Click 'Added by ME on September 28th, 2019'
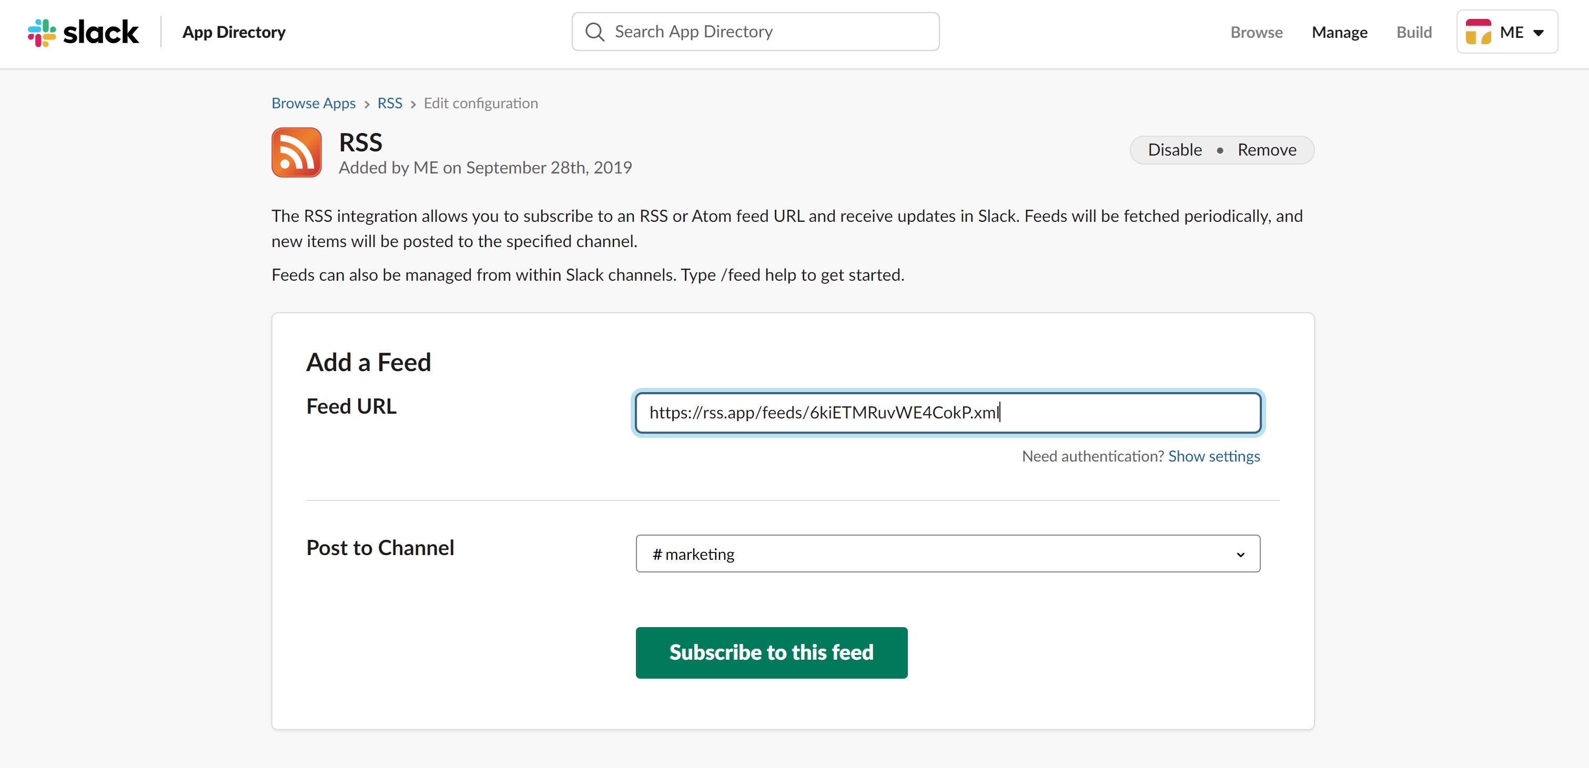Viewport: 1589px width, 768px height. tap(485, 167)
